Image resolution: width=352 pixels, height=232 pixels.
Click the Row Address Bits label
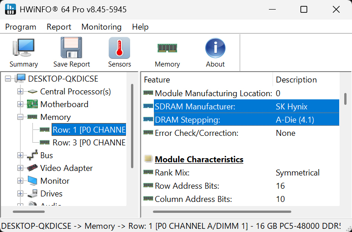(x=187, y=186)
